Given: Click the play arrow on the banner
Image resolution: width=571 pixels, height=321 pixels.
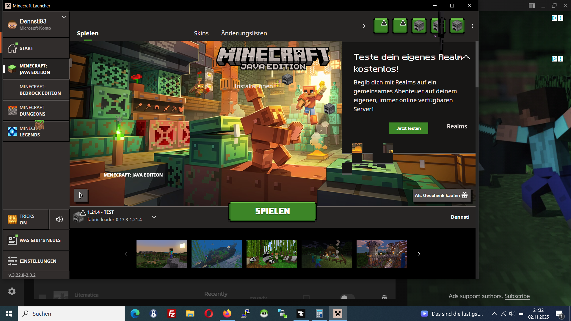Looking at the screenshot, I should 81,195.
